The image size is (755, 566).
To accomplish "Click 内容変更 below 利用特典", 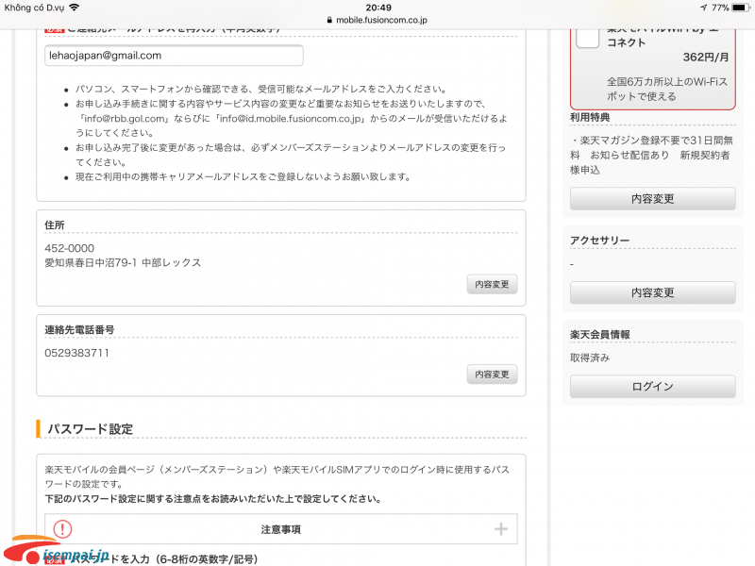I will (652, 199).
